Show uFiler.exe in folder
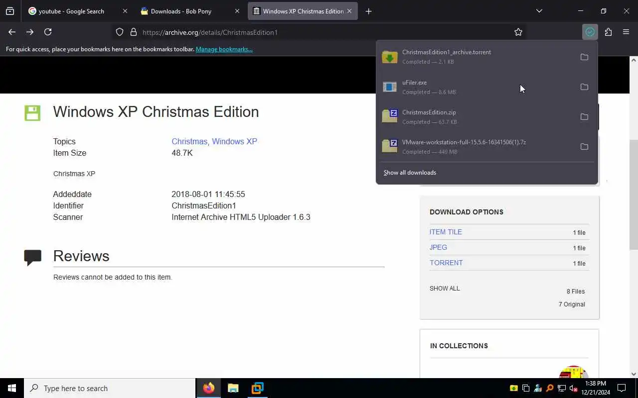638x398 pixels. (584, 87)
